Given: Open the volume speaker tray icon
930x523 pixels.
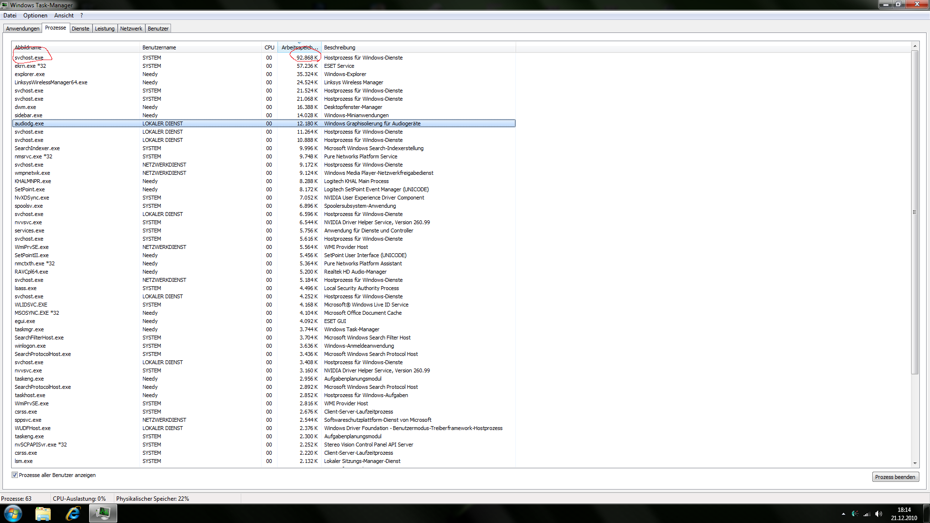Looking at the screenshot, I should (879, 514).
